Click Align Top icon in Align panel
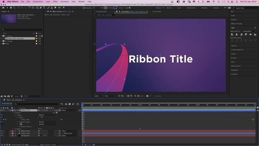 coord(246,34)
